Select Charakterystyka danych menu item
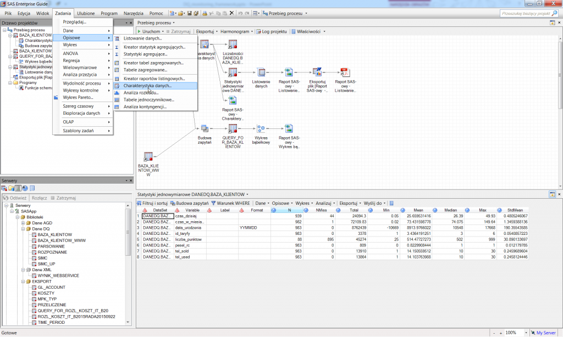The height and width of the screenshot is (337, 563). click(x=156, y=86)
